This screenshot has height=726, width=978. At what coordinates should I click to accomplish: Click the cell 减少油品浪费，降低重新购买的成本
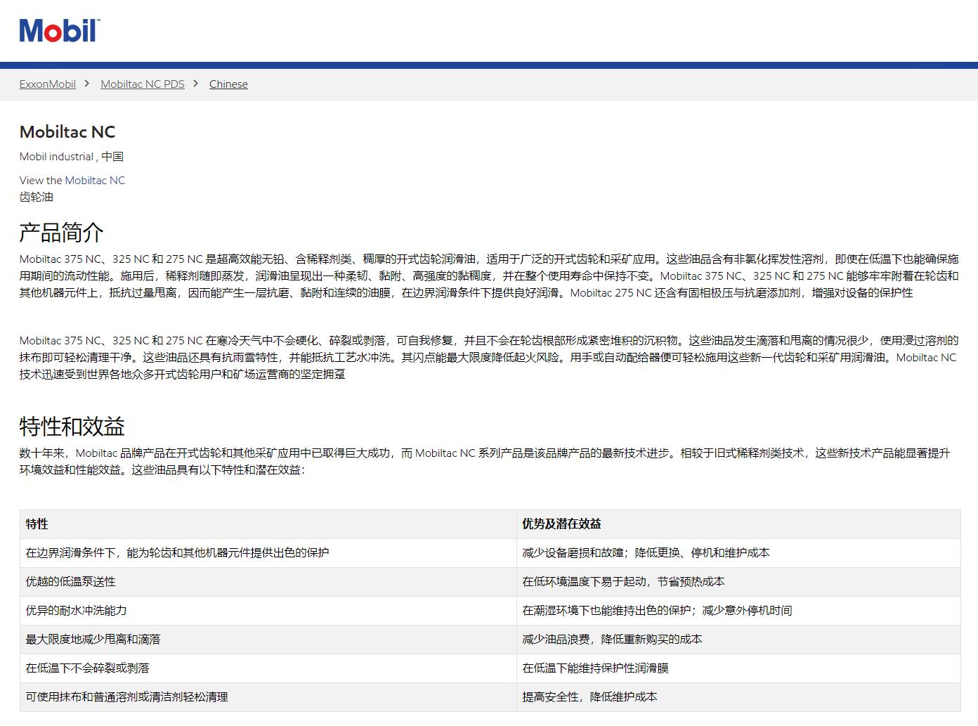click(x=738, y=640)
